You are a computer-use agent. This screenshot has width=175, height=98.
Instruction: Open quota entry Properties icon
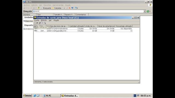(x=40, y=23)
